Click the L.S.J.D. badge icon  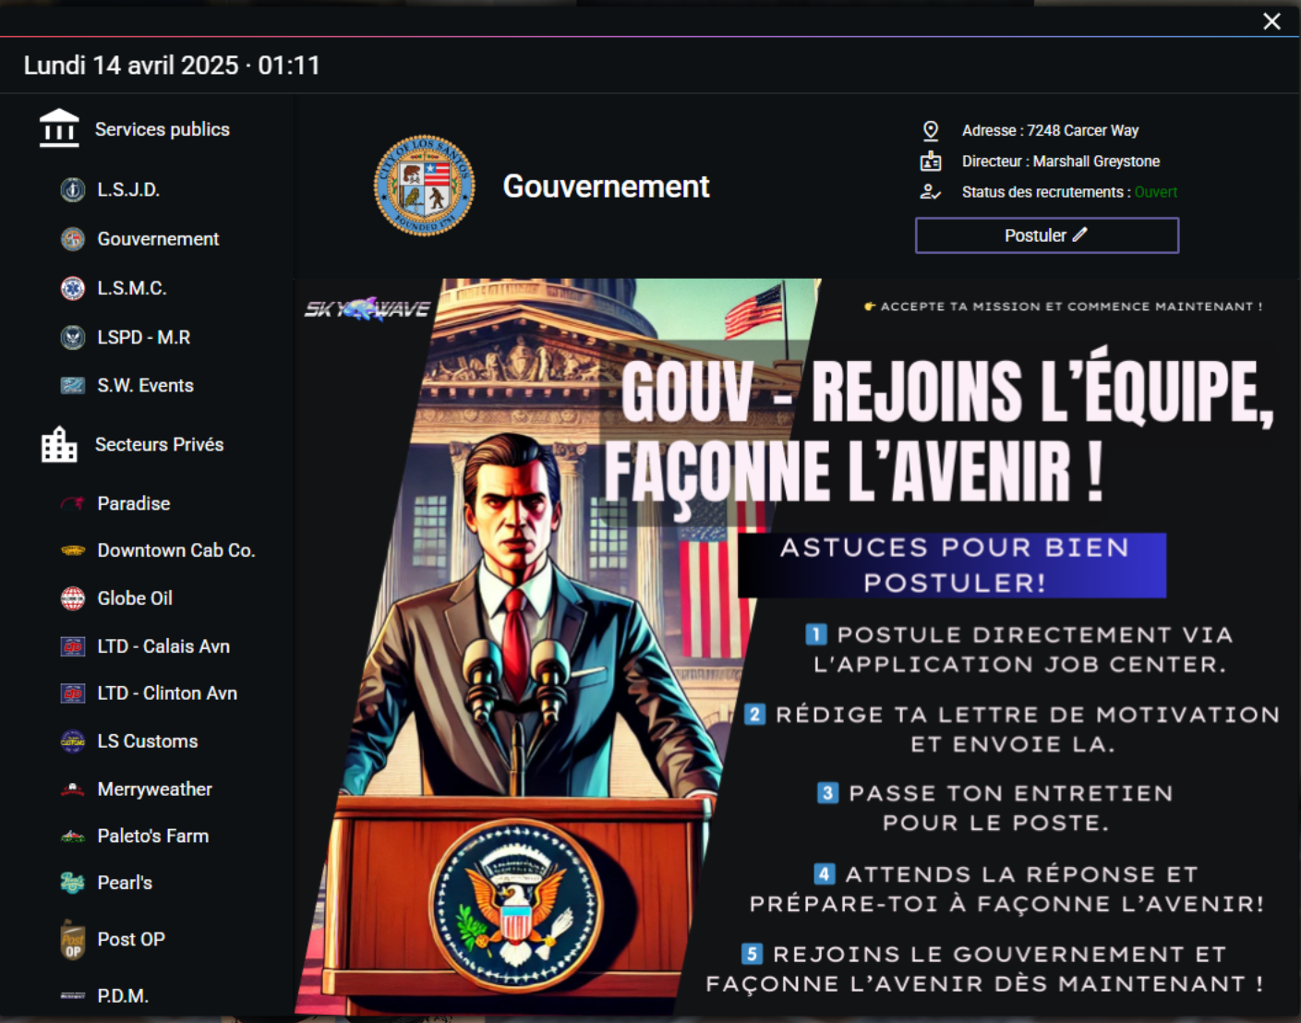73,190
